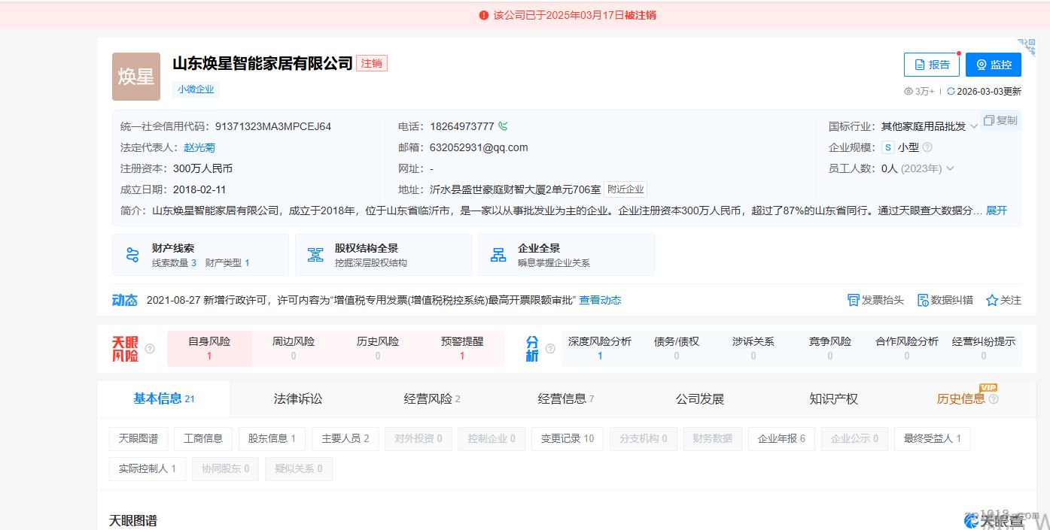
Task: Switch to the 知识产权 tab
Action: 833,398
